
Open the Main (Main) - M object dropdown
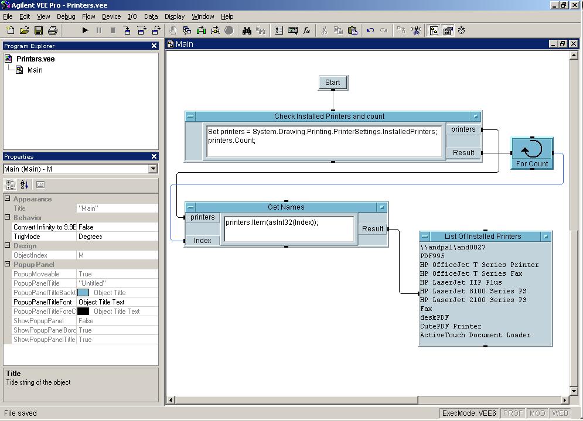(153, 169)
